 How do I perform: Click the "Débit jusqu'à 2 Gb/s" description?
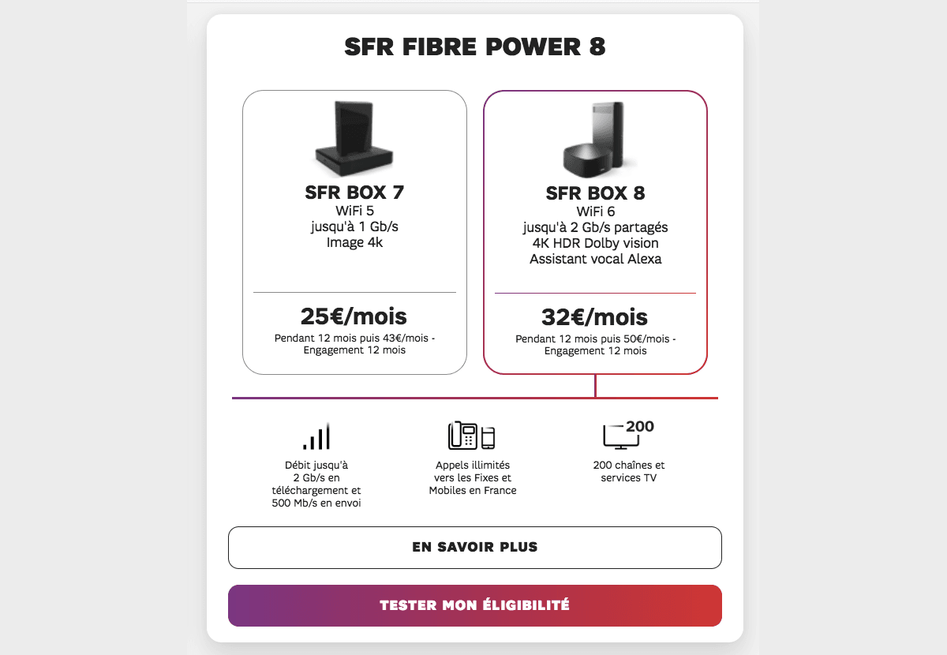[316, 484]
